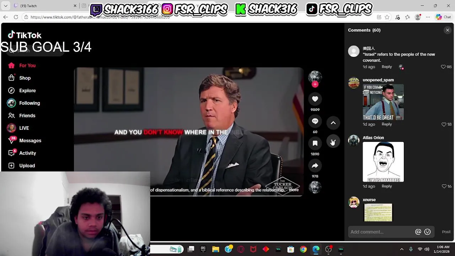
Task: Open Copilot Chat in Edge
Action: (x=443, y=17)
